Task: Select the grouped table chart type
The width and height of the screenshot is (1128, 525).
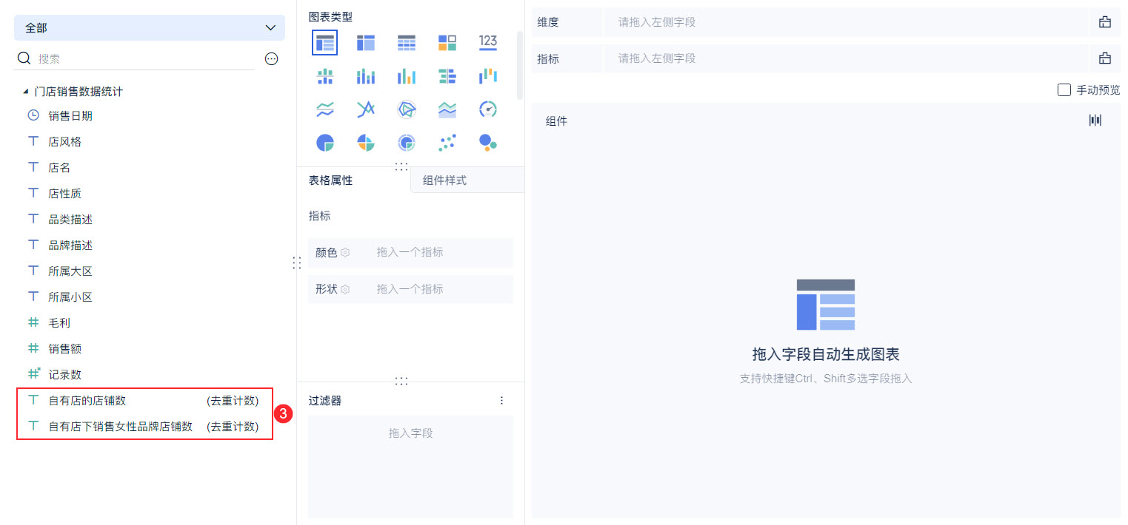Action: [325, 43]
